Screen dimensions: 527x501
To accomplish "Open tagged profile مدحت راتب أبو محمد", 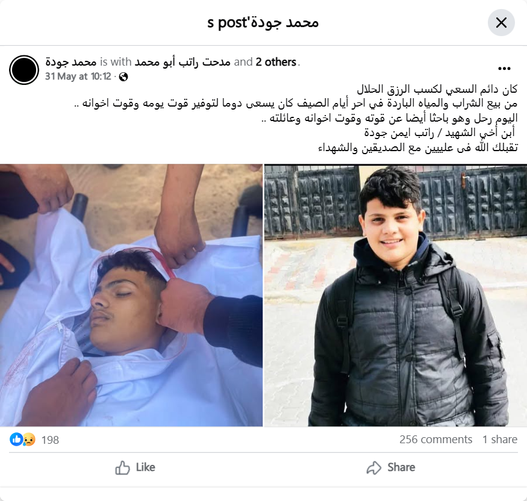I will coord(182,62).
